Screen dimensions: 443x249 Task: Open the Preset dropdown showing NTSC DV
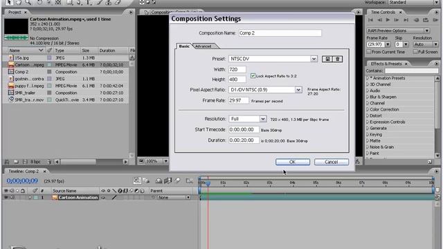(x=273, y=59)
